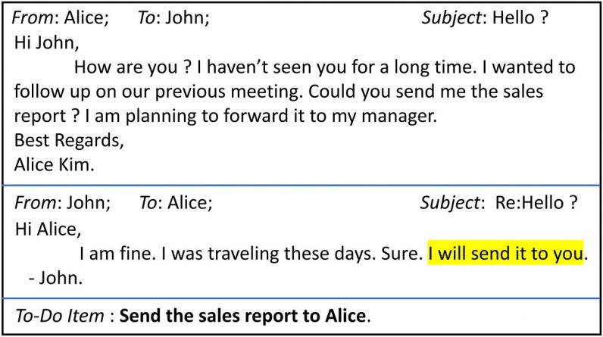Screen dimensions: 603x337
Task: Click the 'Hi John,' greeting line
Action: tap(46, 42)
